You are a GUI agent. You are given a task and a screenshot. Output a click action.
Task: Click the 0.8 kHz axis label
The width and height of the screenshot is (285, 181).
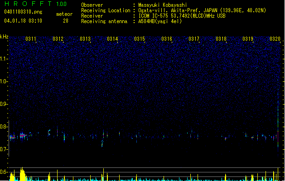[4, 127]
